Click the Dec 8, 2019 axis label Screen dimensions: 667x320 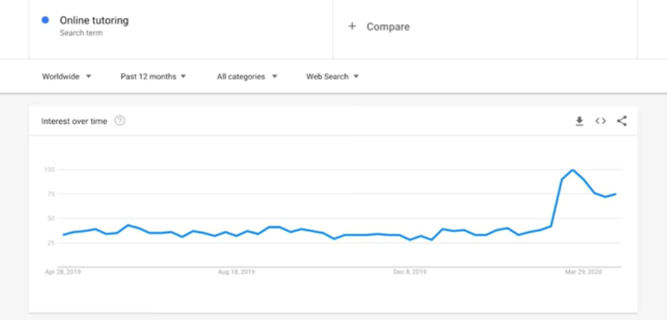click(x=410, y=272)
